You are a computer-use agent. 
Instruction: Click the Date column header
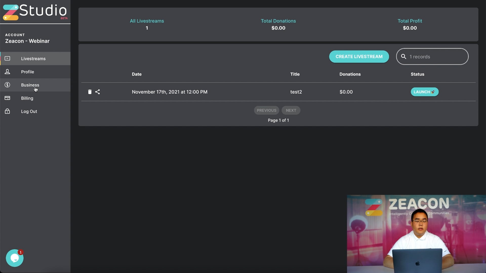[137, 74]
